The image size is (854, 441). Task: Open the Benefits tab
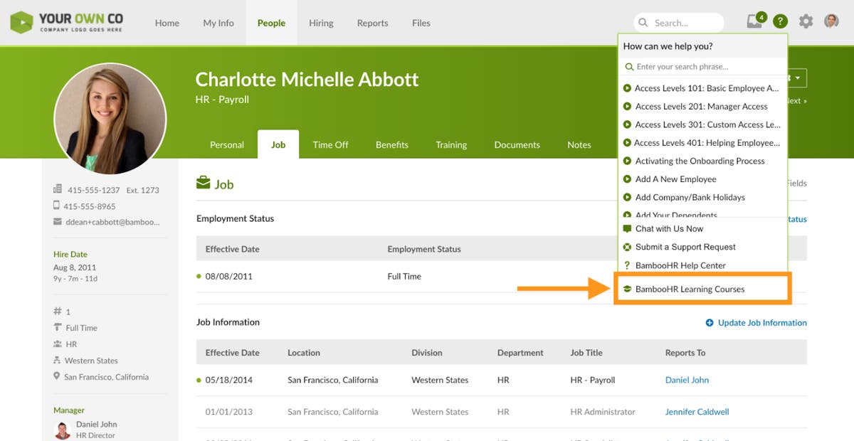point(391,144)
